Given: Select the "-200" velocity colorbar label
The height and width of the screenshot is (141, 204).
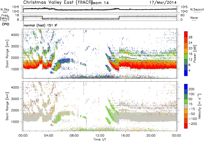Looking at the screenshot, I should pos(193,124).
